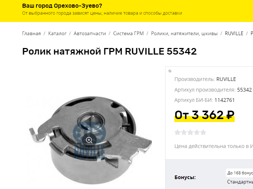This screenshot has height=189, width=253.
Task: Give a five-star rating
Action: click(x=203, y=133)
